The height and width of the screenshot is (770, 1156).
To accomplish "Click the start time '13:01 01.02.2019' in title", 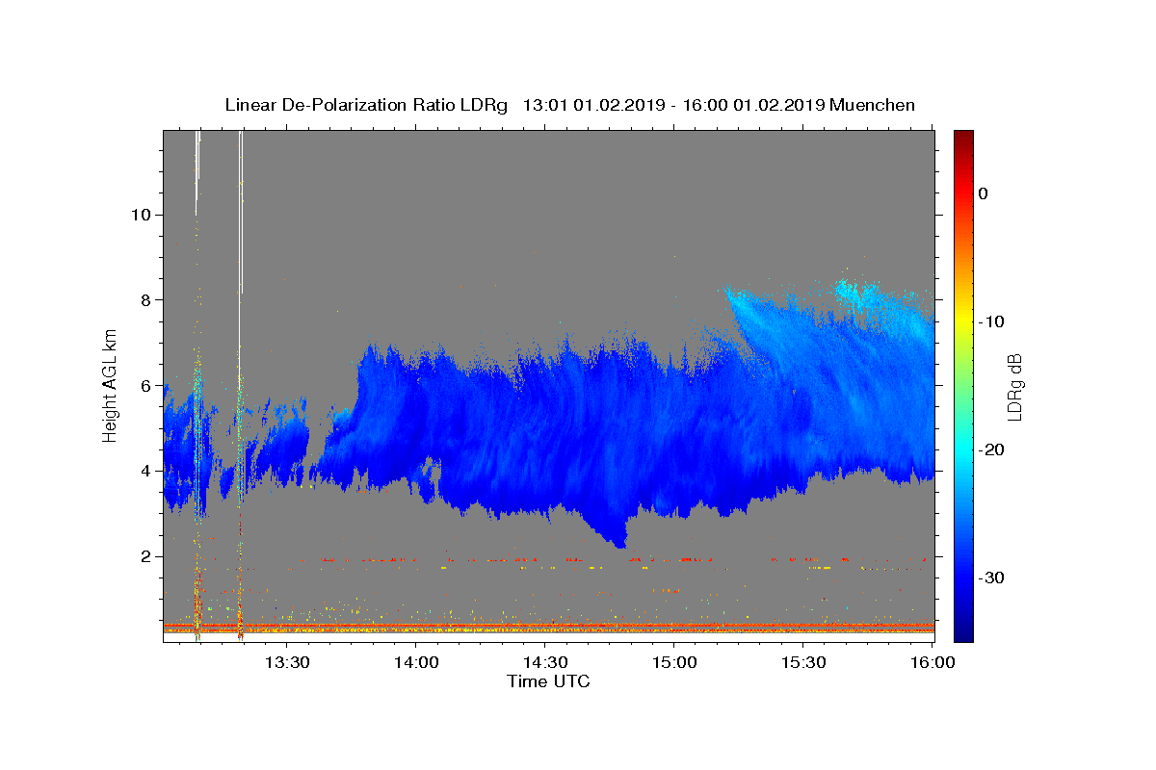I will (593, 105).
